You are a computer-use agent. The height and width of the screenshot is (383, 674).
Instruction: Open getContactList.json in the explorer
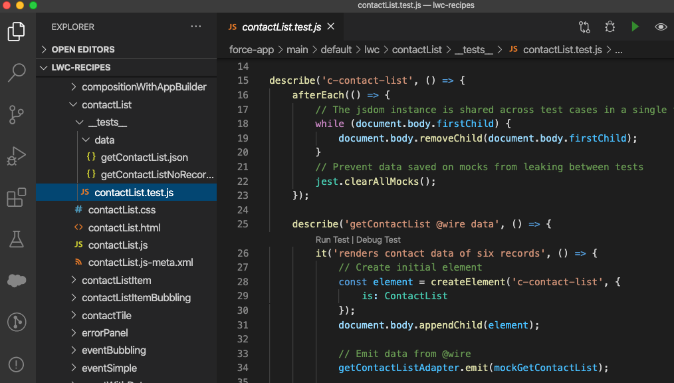click(x=144, y=158)
